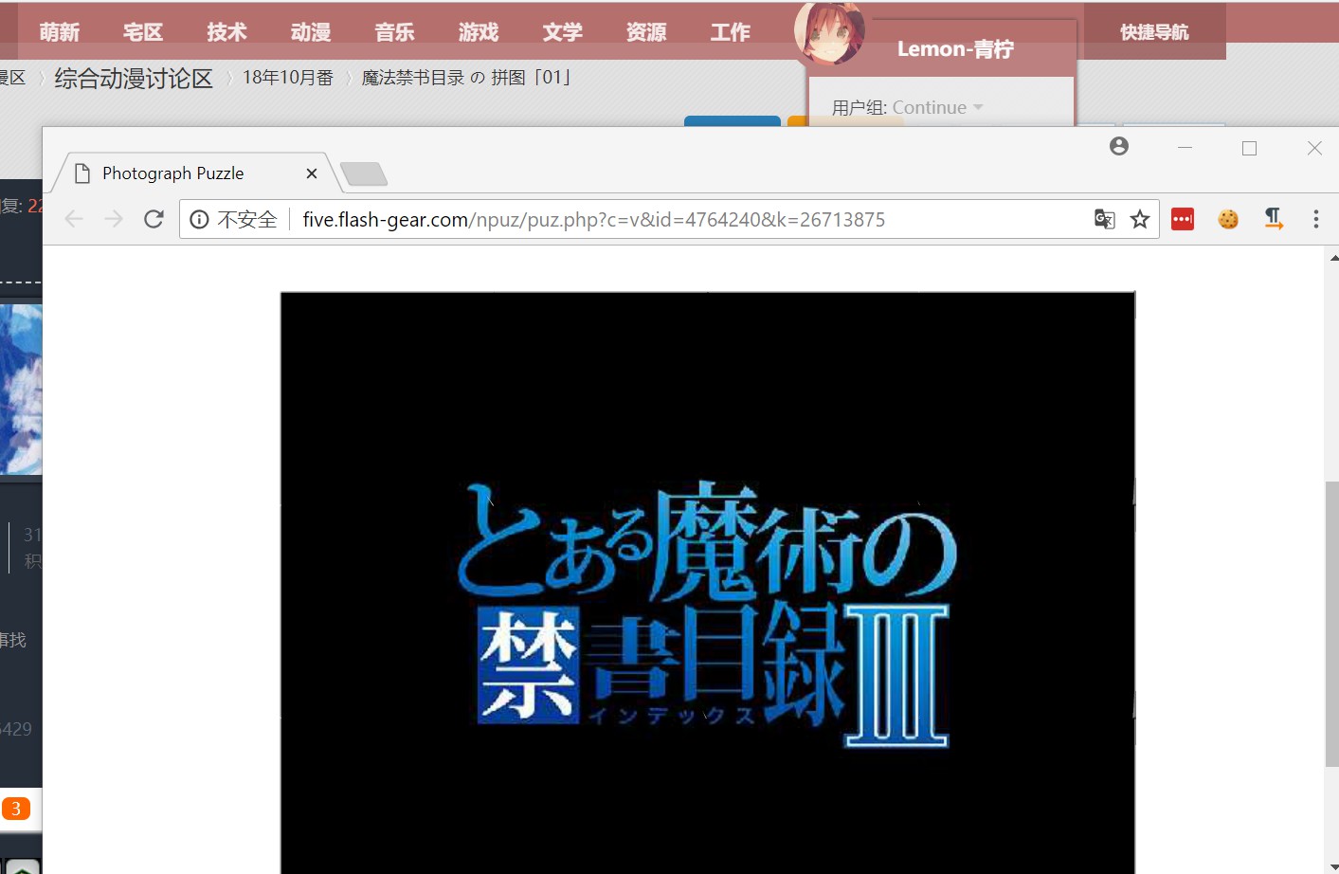Select the Photograph Puzzle tab

[x=197, y=173]
